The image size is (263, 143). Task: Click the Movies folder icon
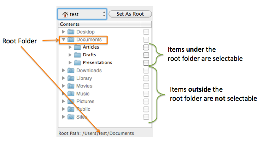(71, 86)
